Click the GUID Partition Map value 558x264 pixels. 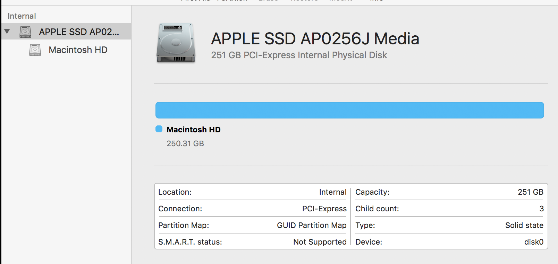[312, 225]
